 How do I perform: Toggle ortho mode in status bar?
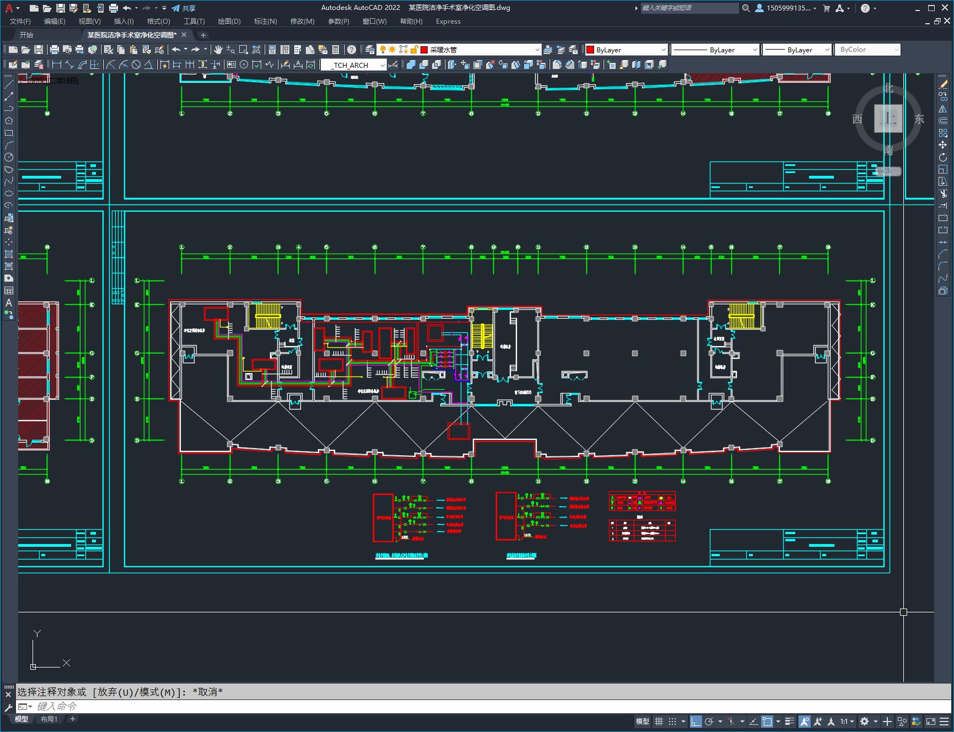coord(696,721)
